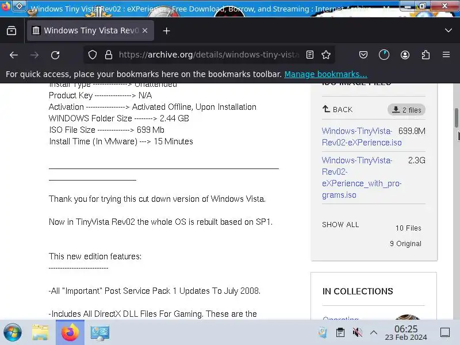Click the IN COLLECTIONS heading
This screenshot has width=460, height=345.
tap(358, 292)
